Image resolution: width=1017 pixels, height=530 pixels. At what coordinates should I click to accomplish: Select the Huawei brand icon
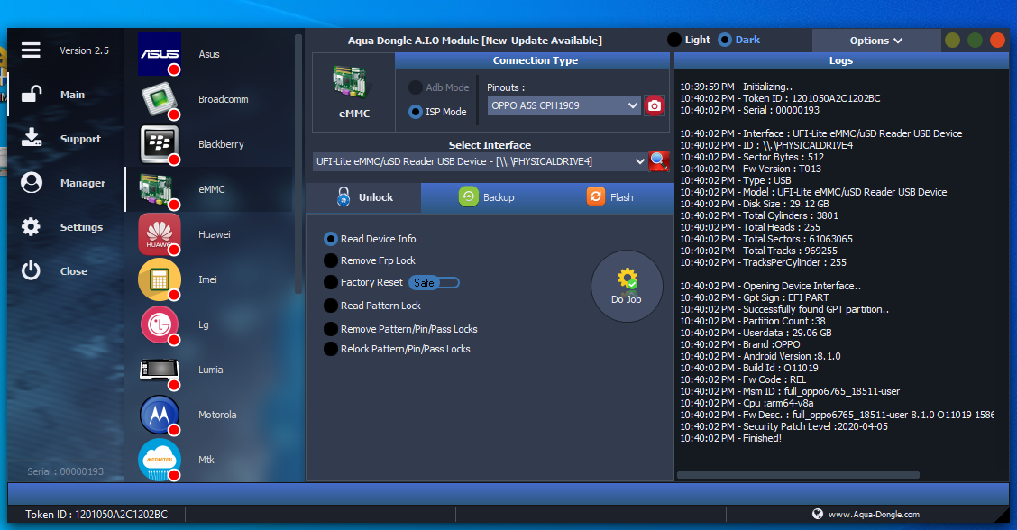point(159,234)
